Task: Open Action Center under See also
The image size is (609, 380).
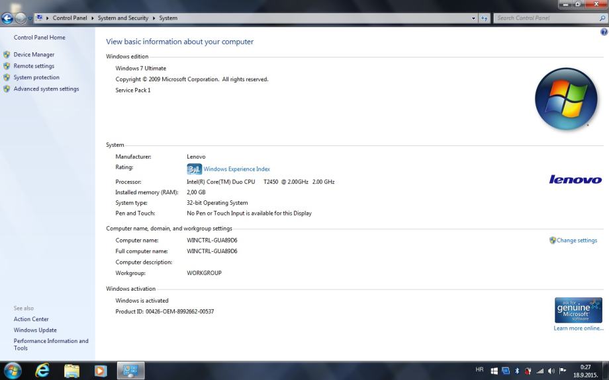Action: coord(31,319)
